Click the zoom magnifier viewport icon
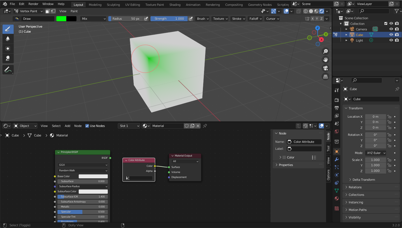 point(325,51)
